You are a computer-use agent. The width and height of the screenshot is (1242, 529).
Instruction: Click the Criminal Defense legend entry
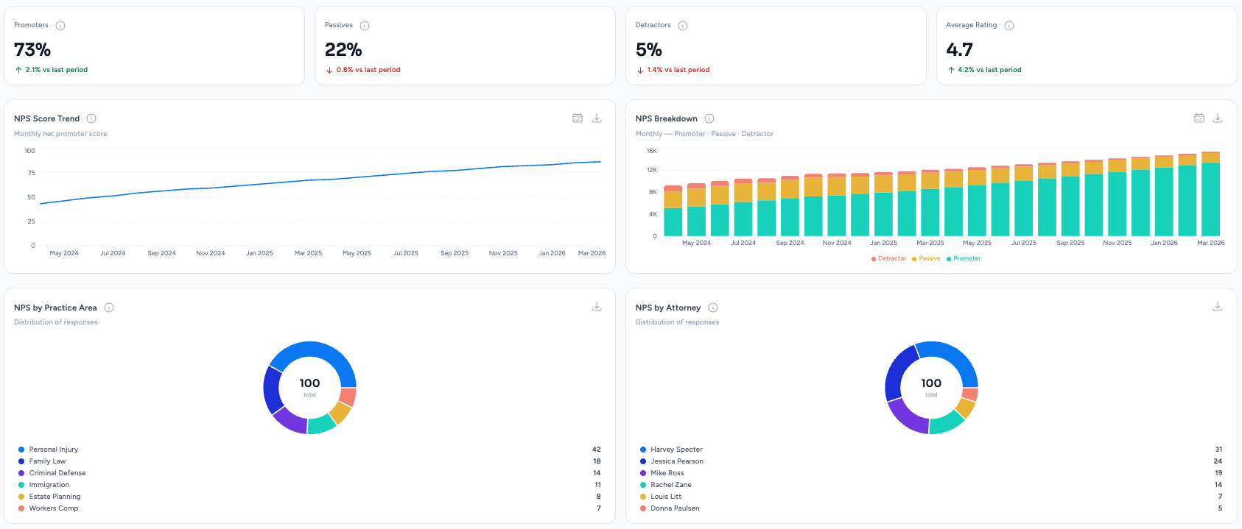[309, 473]
